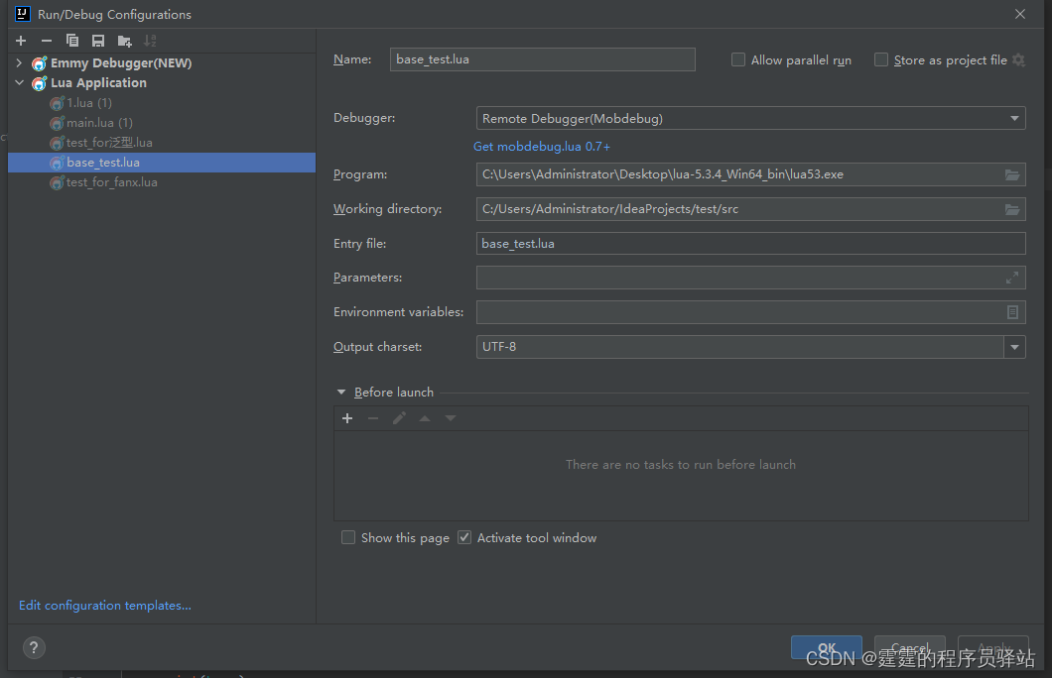Collapse the Before launch section

point(341,392)
